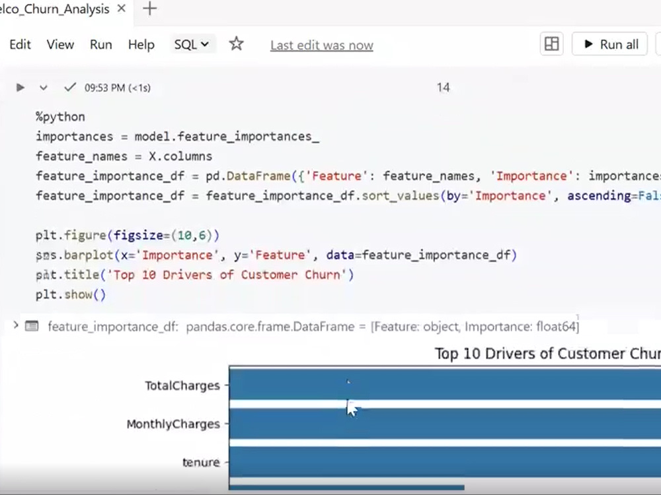Screen dimensions: 661x495
Task: Click the cell success checkmark icon
Action: coord(70,87)
